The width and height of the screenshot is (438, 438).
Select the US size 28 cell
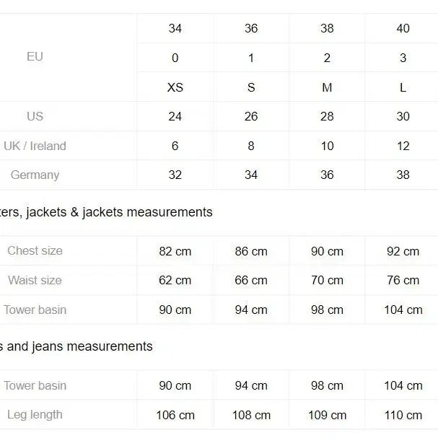point(327,116)
